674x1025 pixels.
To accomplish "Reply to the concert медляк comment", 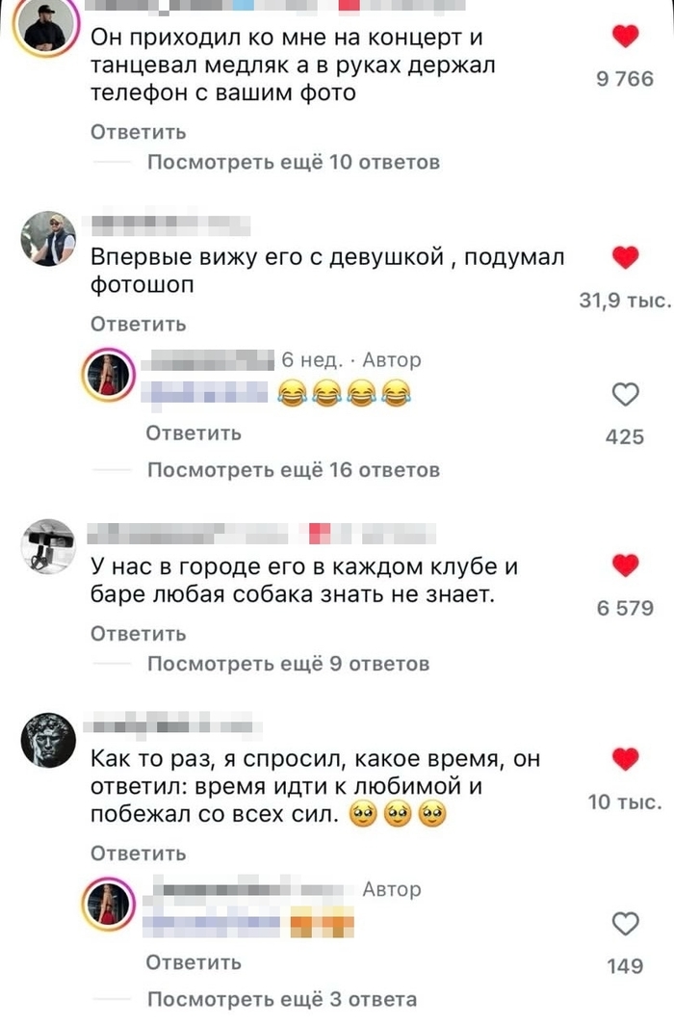I will tap(139, 132).
